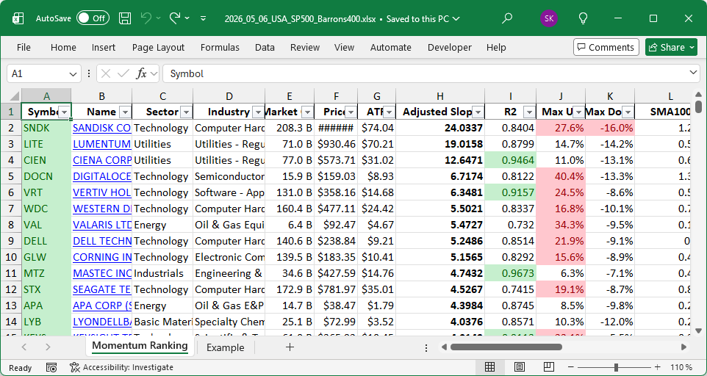Open the Data ribbon tab
The width and height of the screenshot is (707, 376).
tap(265, 47)
